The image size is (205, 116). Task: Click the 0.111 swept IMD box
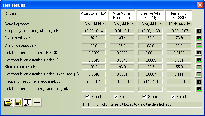(x=179, y=74)
